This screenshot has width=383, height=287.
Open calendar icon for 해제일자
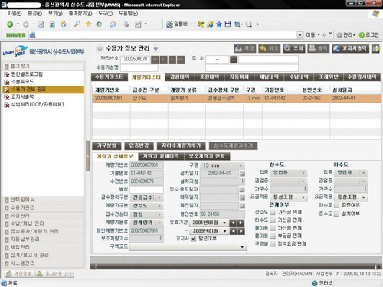[x=242, y=197]
